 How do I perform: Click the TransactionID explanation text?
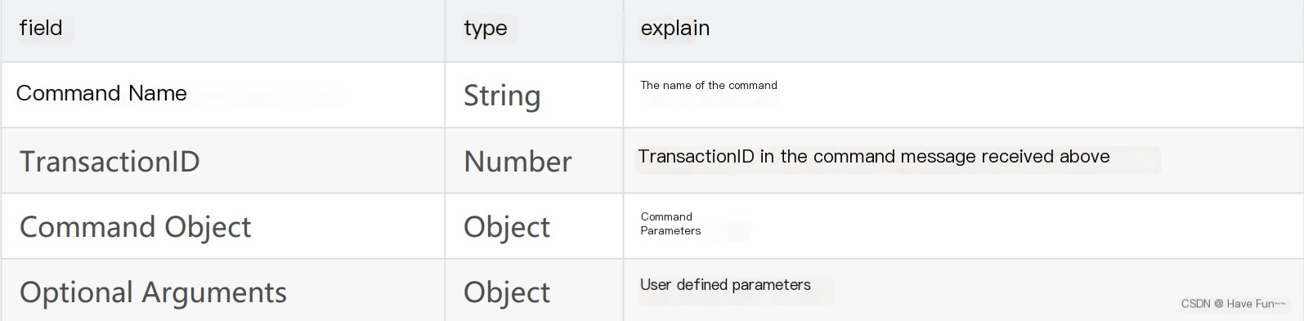click(x=874, y=157)
